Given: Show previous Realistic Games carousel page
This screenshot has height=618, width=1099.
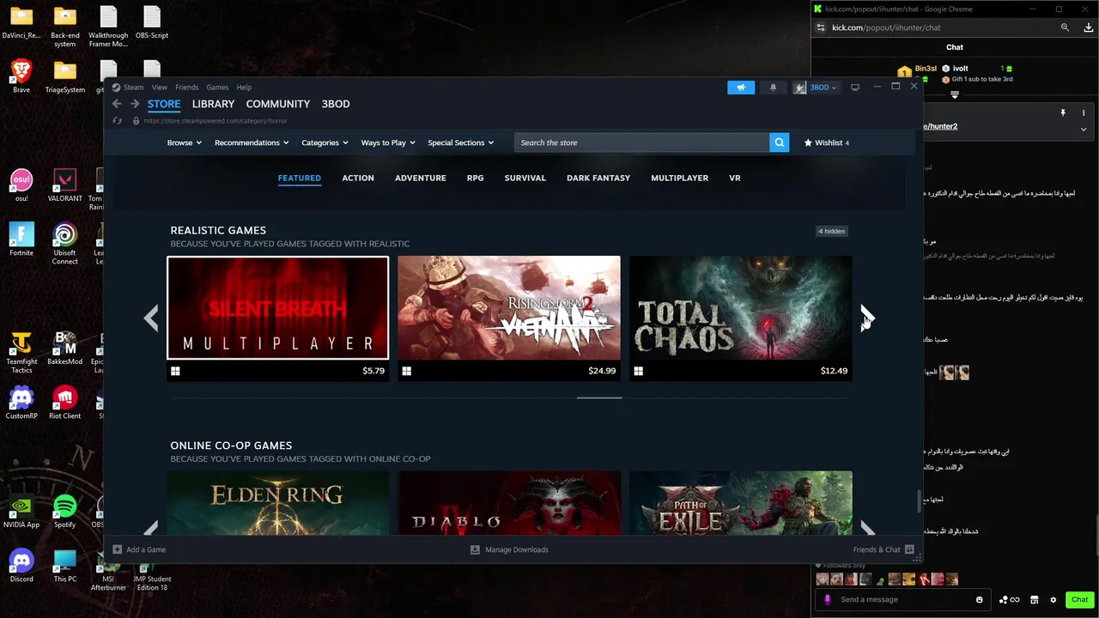Looking at the screenshot, I should click(151, 318).
